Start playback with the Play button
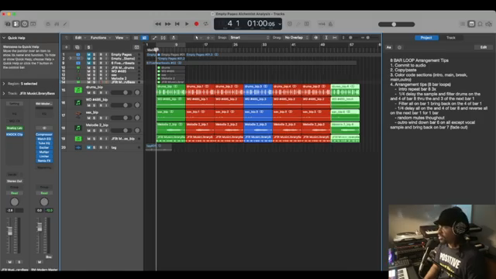The width and height of the screenshot is (496, 279). point(187,24)
